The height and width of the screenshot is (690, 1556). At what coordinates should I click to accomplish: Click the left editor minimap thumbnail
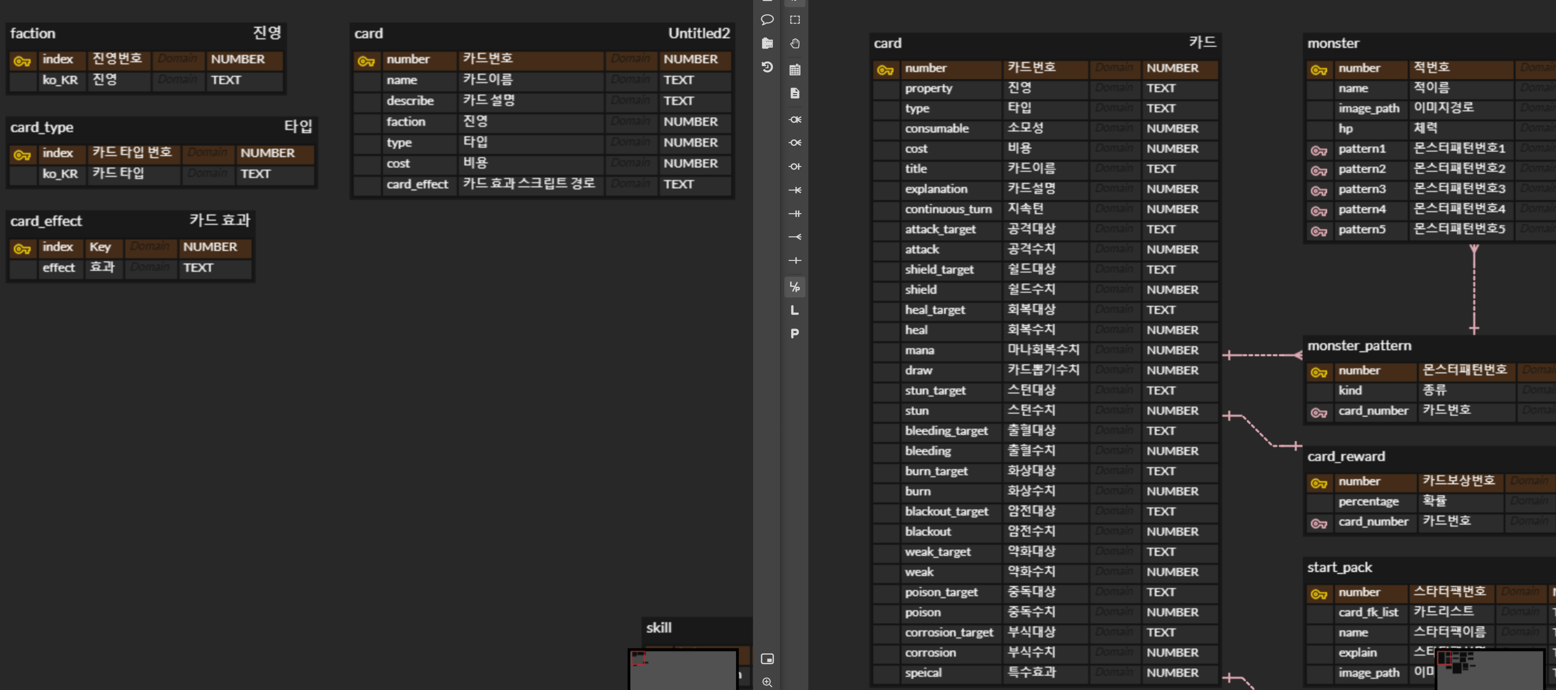(683, 669)
